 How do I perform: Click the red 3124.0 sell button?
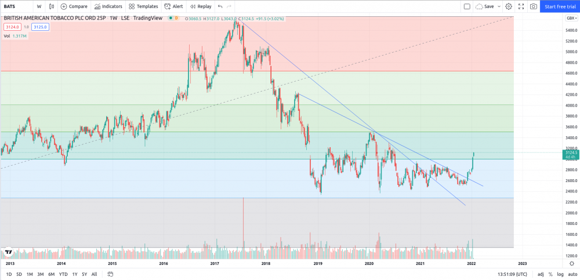pyautogui.click(x=13, y=27)
